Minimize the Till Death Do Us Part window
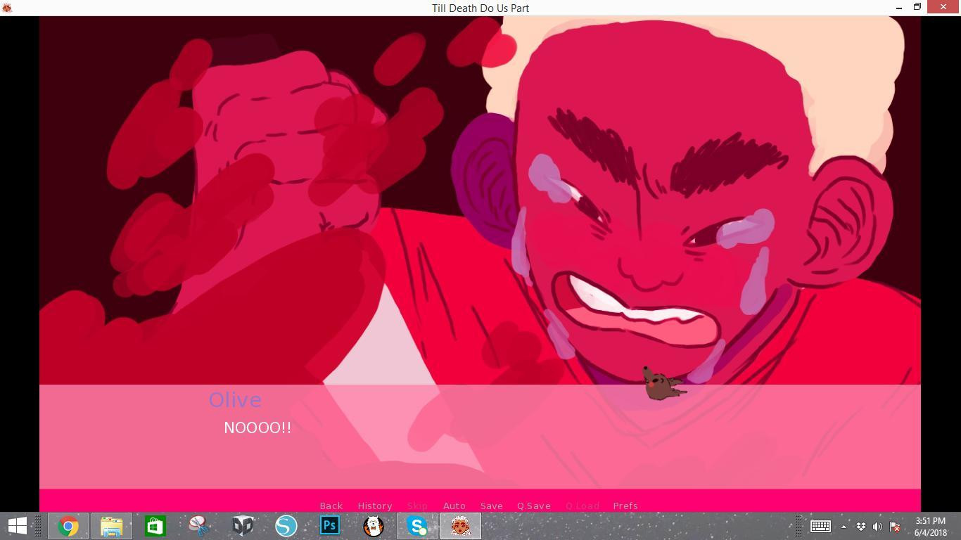This screenshot has width=961, height=540. click(899, 8)
